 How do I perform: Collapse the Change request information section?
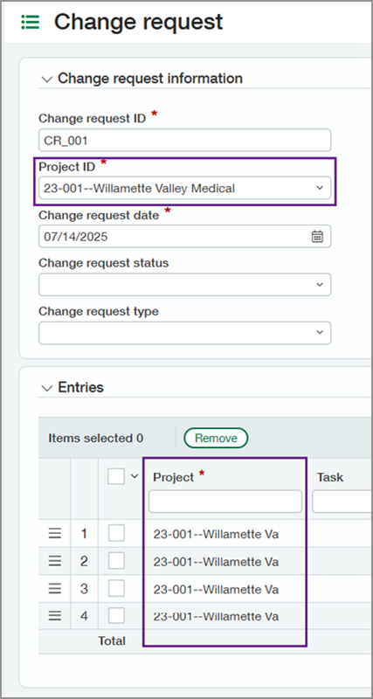click(46, 80)
